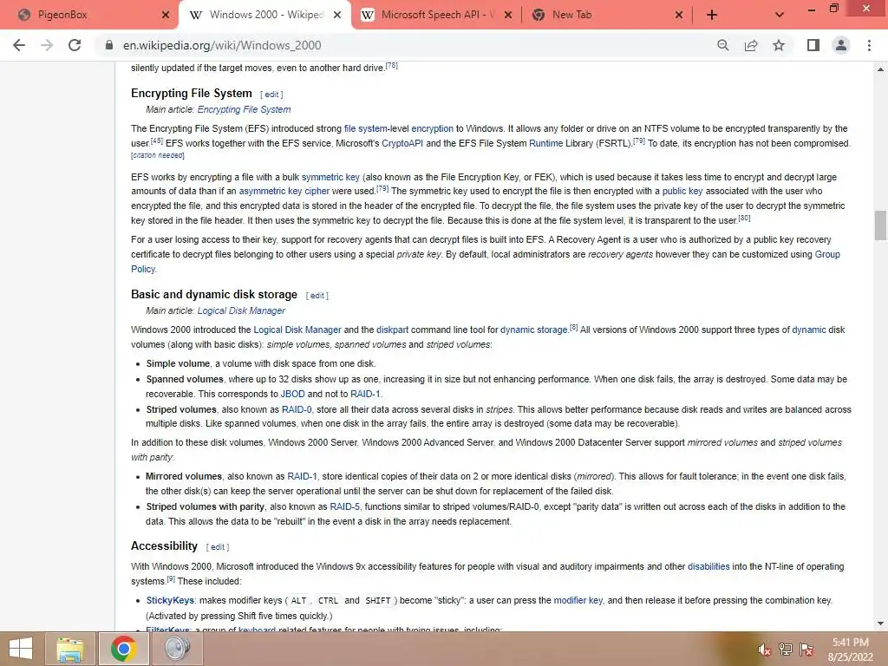Viewport: 888px width, 666px height.
Task: Open the JBOD link
Action: (293, 395)
